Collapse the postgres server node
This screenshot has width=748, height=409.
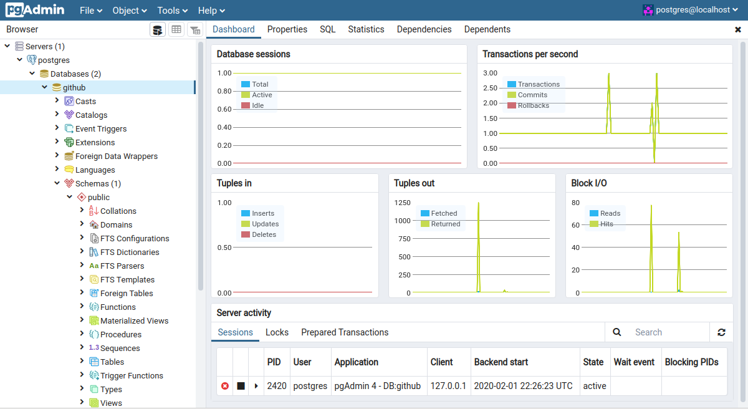[x=20, y=60]
